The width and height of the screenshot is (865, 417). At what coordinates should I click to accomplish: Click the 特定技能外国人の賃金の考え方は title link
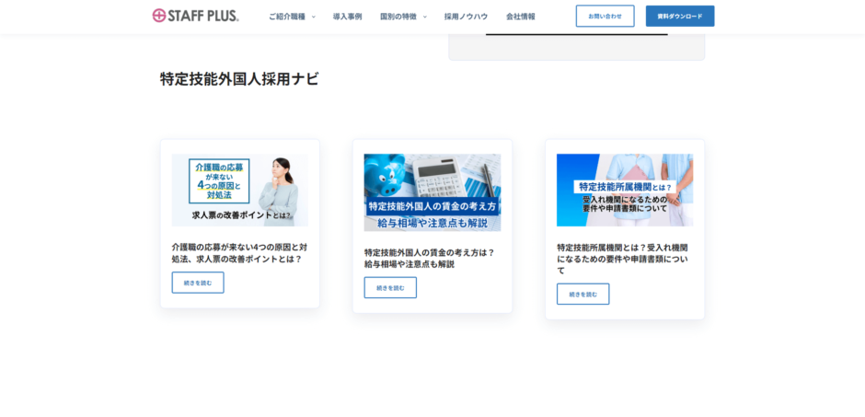tap(430, 258)
